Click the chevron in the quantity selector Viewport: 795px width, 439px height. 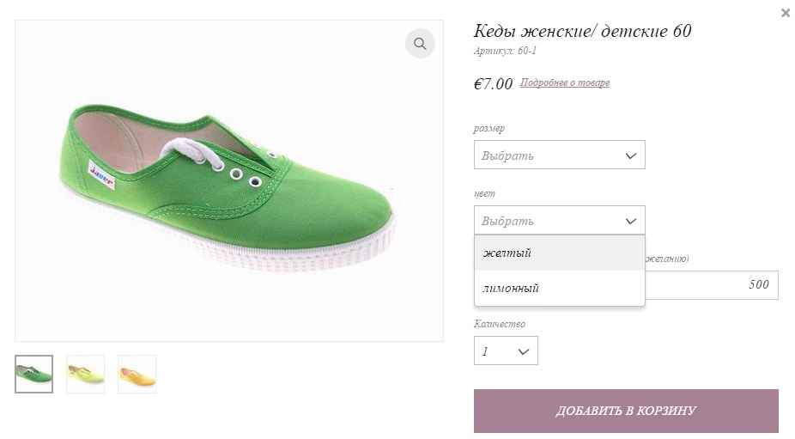point(524,351)
